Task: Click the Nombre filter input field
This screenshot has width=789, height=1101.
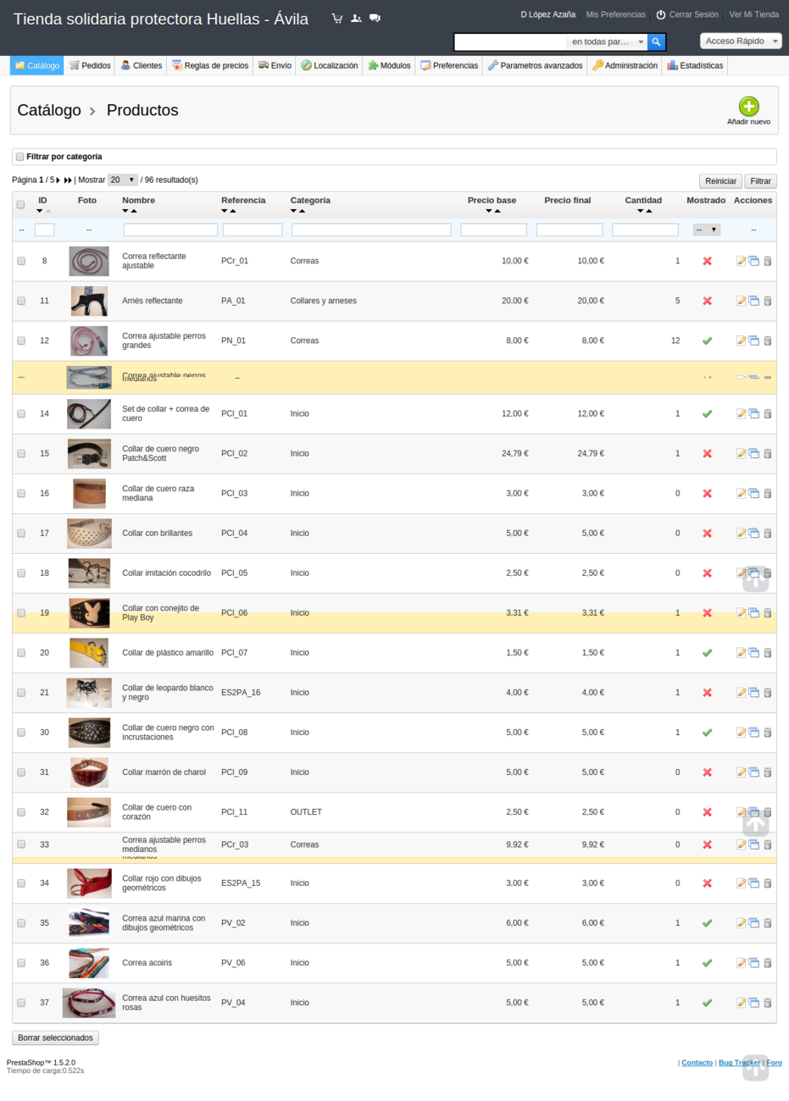Action: pyautogui.click(x=170, y=230)
